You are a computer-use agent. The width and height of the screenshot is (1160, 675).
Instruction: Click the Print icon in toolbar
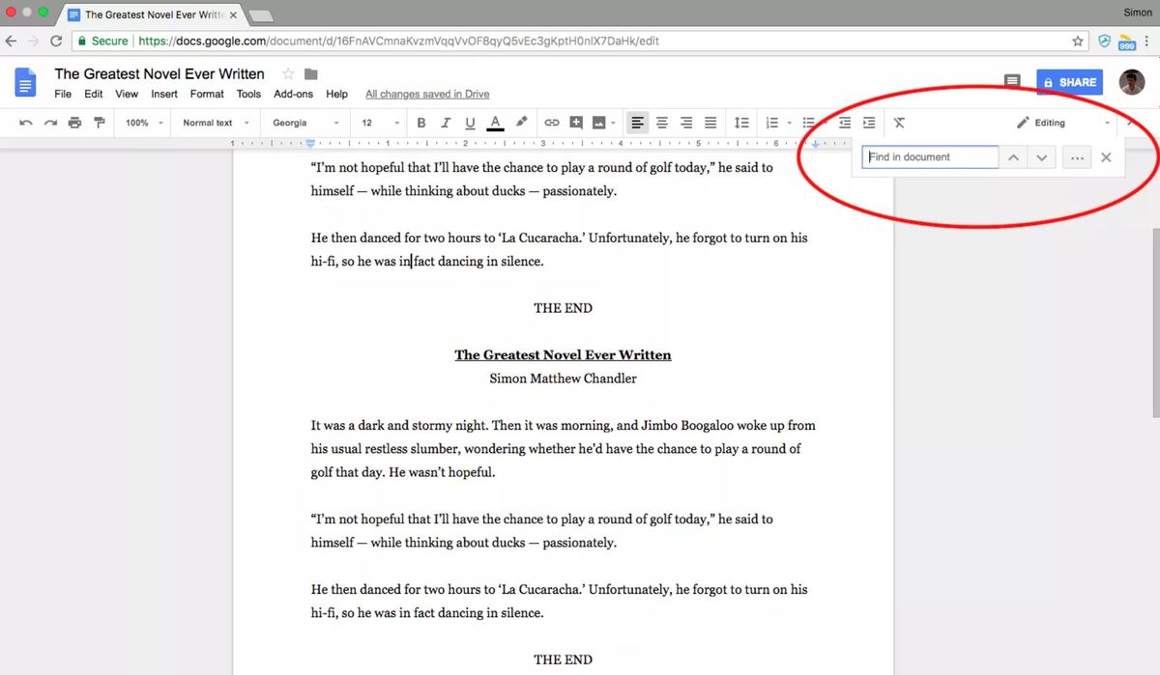pyautogui.click(x=74, y=123)
